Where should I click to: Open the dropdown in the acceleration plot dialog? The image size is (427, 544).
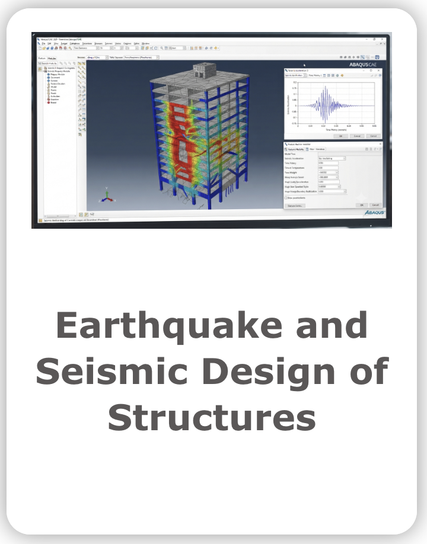tap(305, 75)
